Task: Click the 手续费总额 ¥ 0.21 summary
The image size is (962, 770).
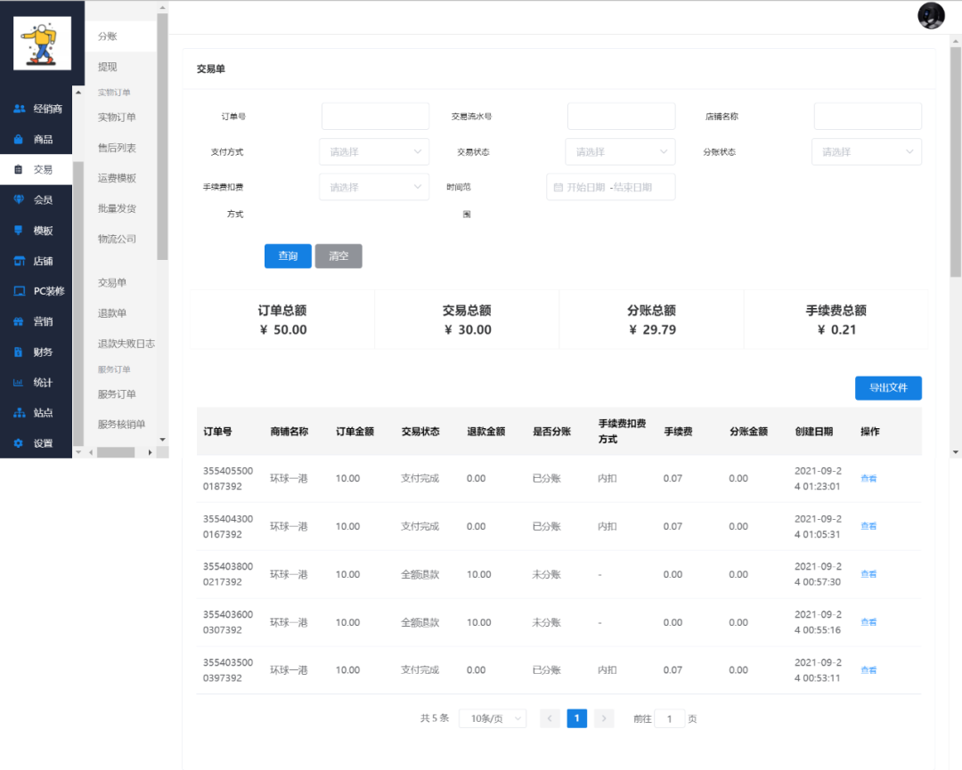Action: coord(836,320)
